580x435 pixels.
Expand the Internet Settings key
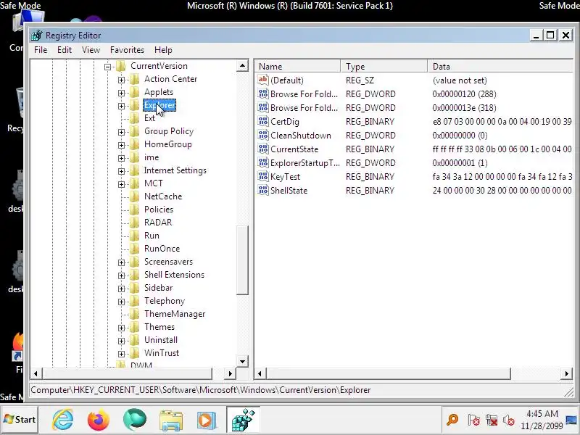pyautogui.click(x=121, y=171)
